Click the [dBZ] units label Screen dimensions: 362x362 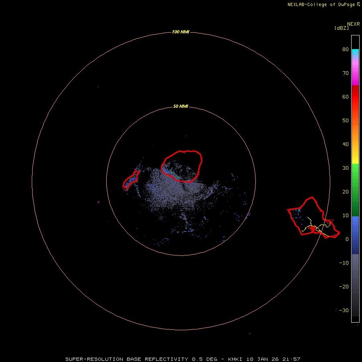341,28
